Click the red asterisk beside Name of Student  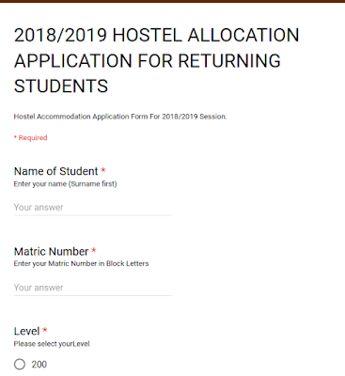(x=103, y=170)
